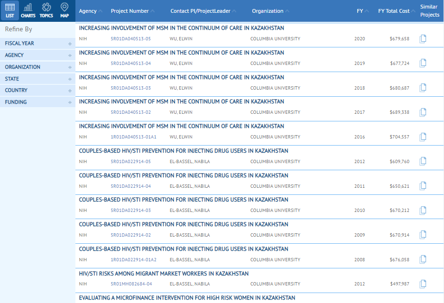View similar projects for 5R01DA022914-05
This screenshot has width=444, height=303.
click(x=423, y=161)
